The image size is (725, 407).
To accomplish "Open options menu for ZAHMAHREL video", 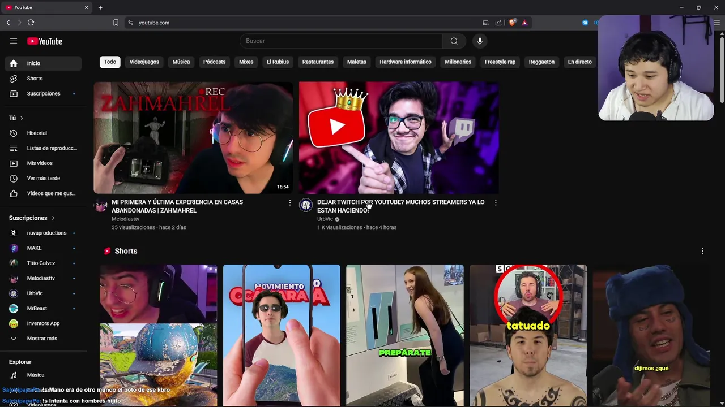I will pos(290,203).
